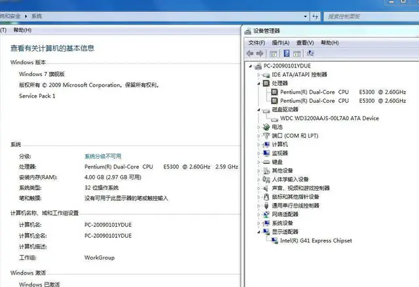The image size is (419, 287).
Task: Open the 帮助(H) menu in Device Manager
Action: 329,43
